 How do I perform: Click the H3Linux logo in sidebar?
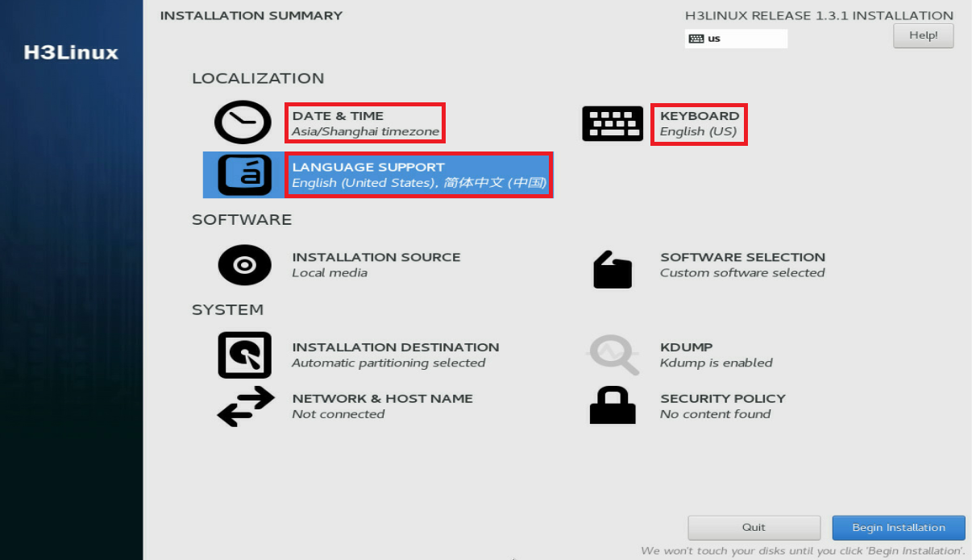click(x=71, y=53)
